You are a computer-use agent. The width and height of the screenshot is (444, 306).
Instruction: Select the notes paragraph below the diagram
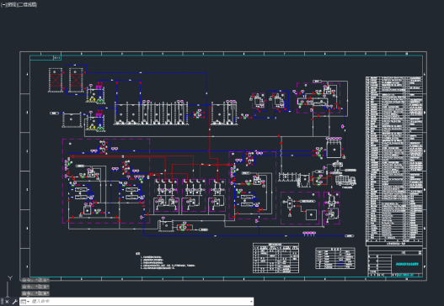[x=166, y=261]
